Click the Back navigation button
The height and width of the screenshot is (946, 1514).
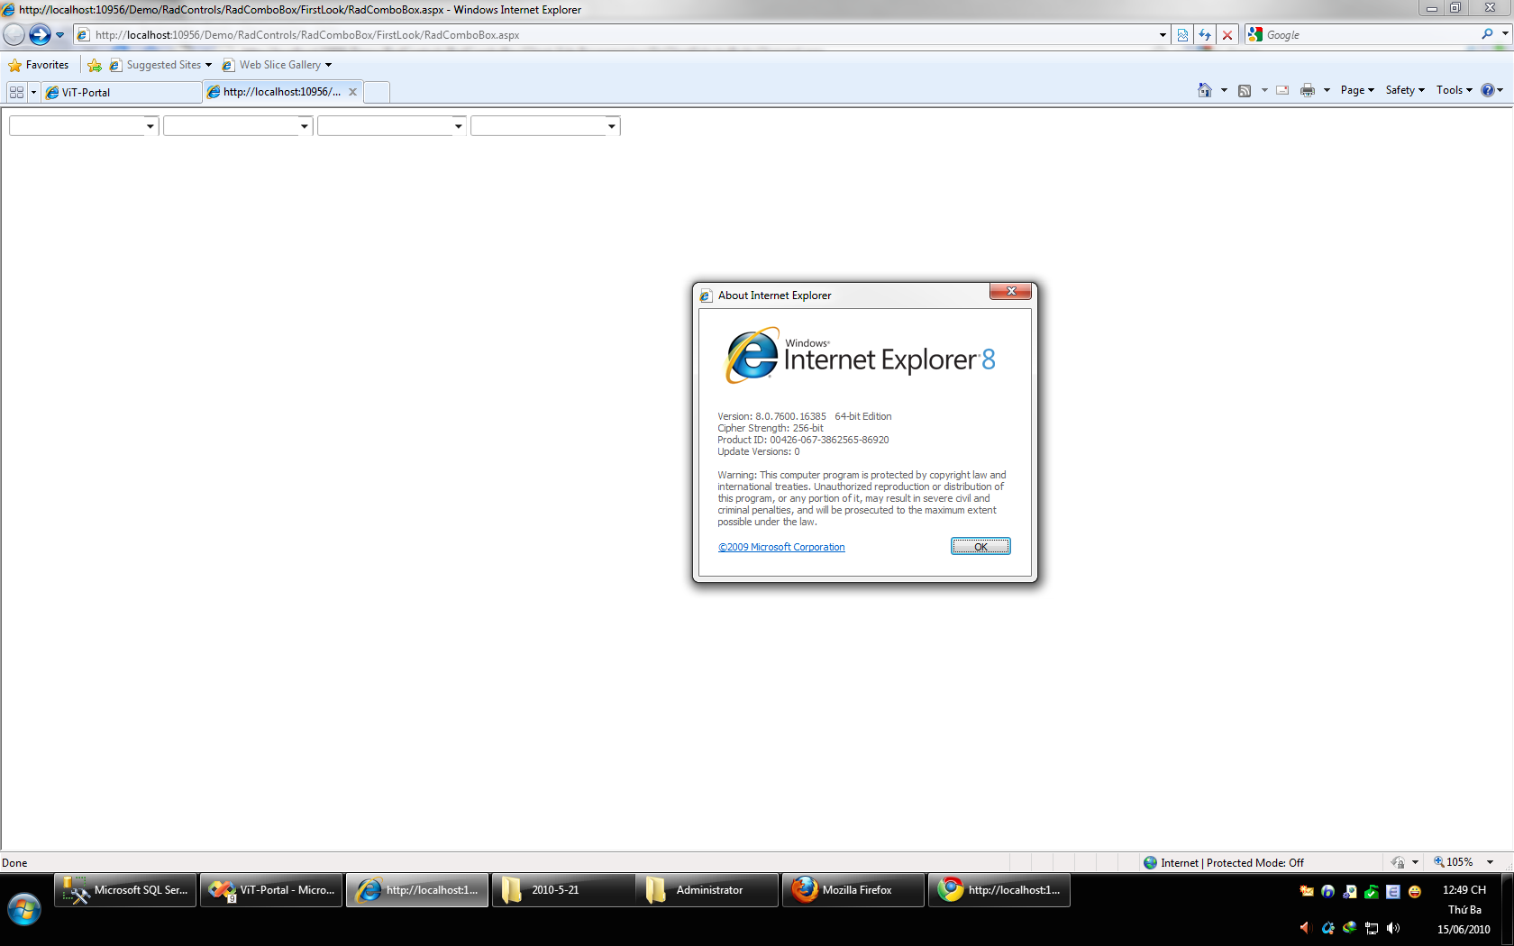pos(14,35)
